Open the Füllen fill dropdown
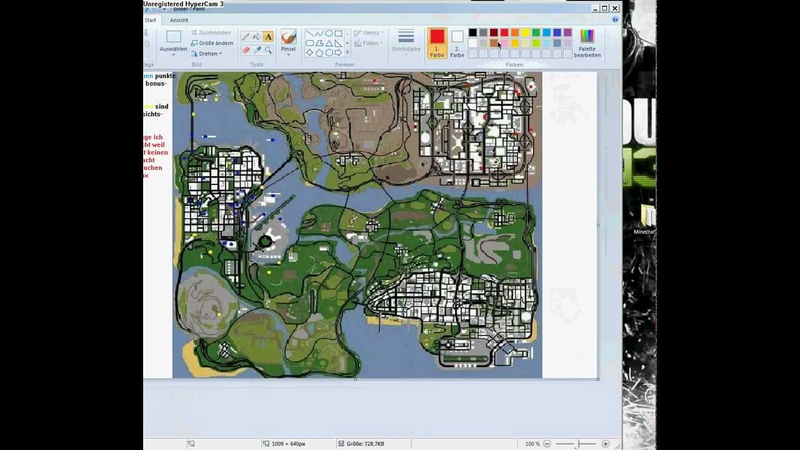 368,43
